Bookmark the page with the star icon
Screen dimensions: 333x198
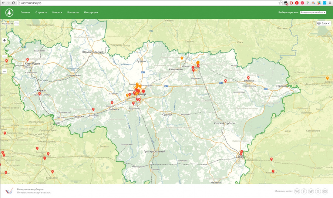pos(280,3)
